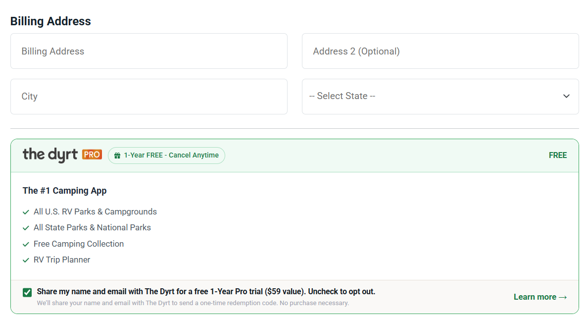
Task: Click checkmark beside All State Parks
Action: pyautogui.click(x=26, y=228)
